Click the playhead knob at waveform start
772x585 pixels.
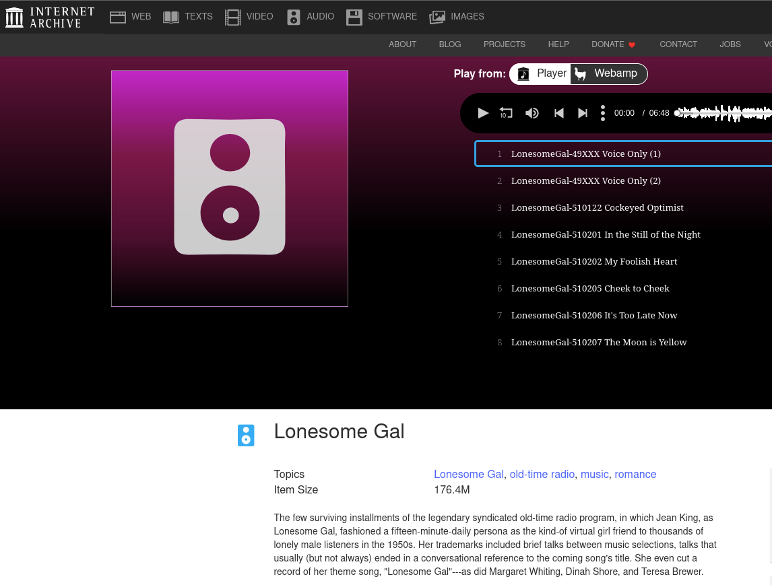(x=678, y=113)
